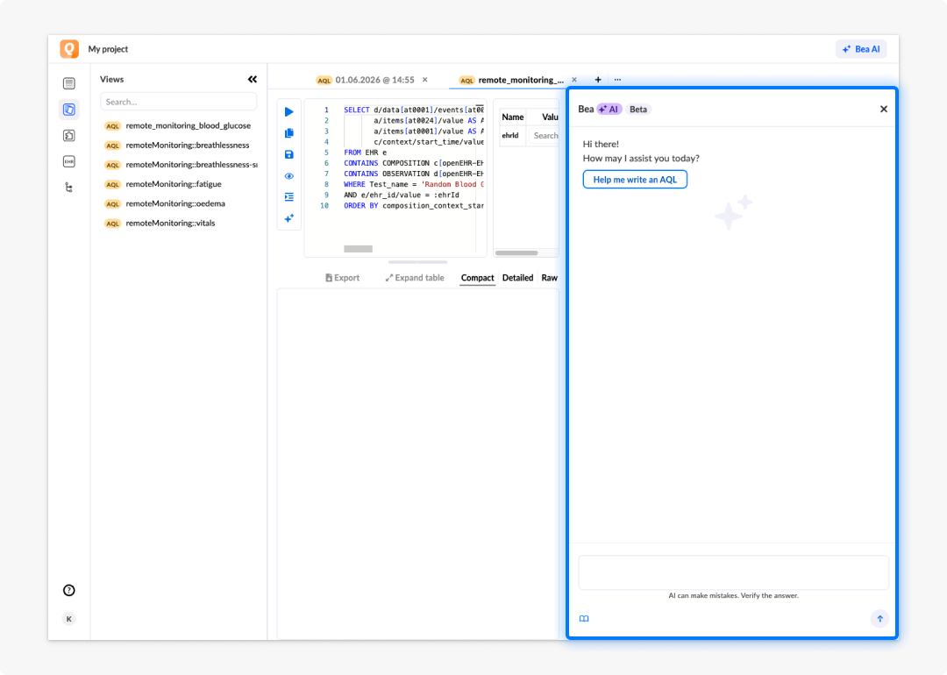Click the sparkle AI icon in editor toolbar

(x=289, y=218)
